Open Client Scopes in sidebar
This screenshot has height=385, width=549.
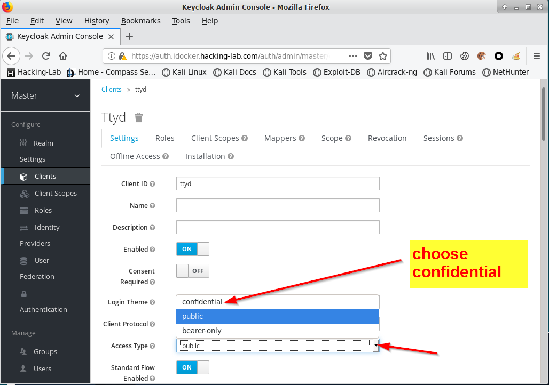(x=45, y=194)
